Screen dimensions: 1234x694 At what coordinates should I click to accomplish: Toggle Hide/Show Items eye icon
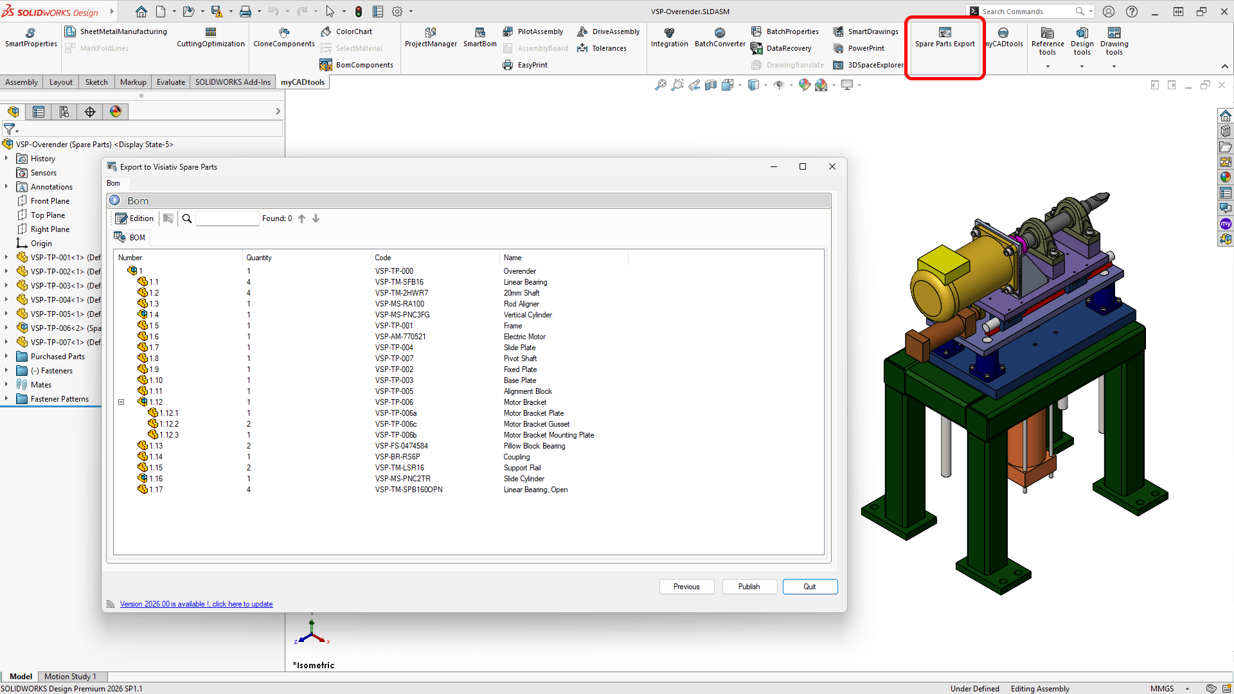point(780,84)
